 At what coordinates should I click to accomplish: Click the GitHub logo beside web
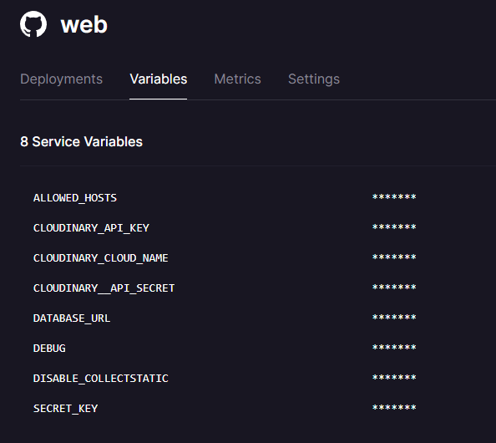point(33,24)
